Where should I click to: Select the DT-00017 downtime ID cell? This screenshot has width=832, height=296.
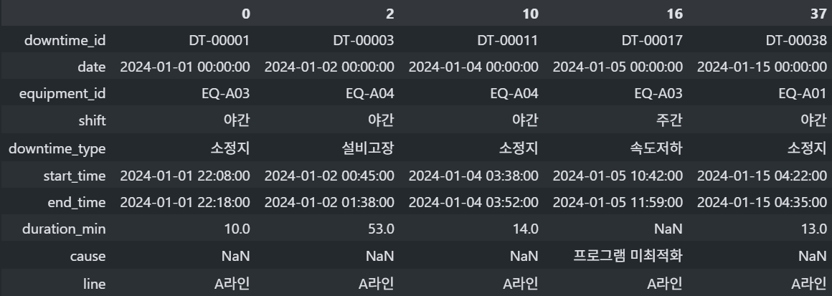(x=650, y=40)
